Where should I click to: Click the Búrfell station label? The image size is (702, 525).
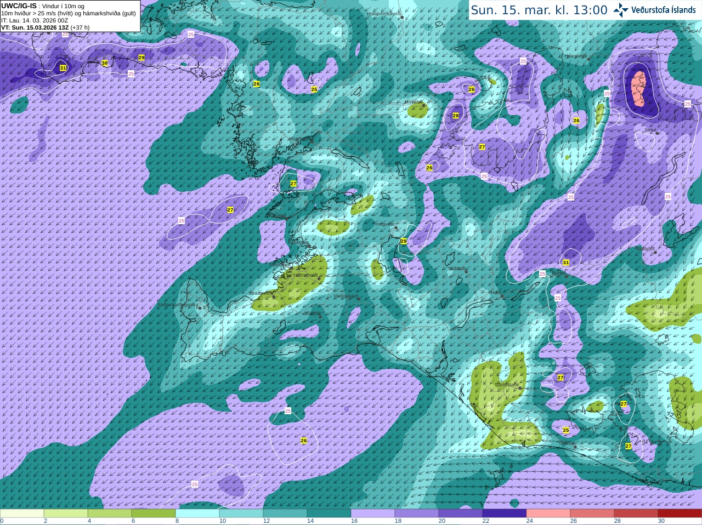point(558,272)
